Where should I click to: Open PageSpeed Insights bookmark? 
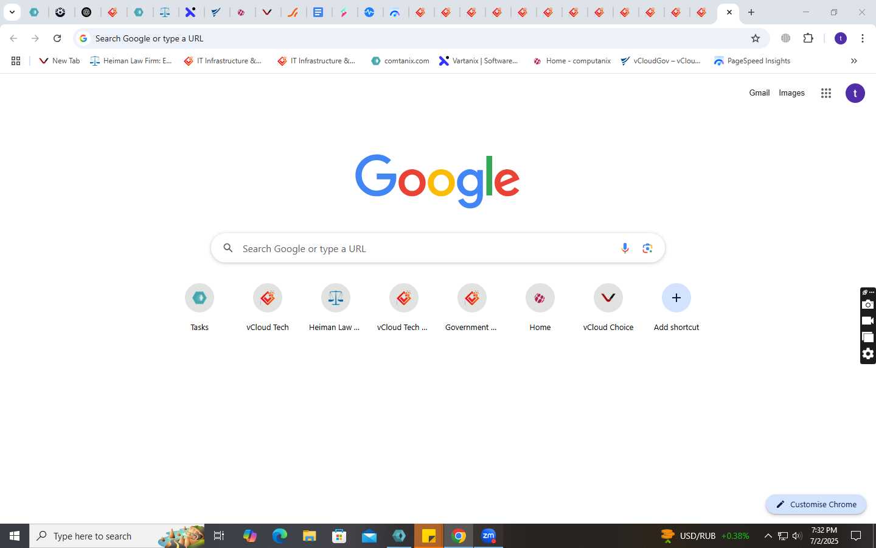[x=753, y=61]
